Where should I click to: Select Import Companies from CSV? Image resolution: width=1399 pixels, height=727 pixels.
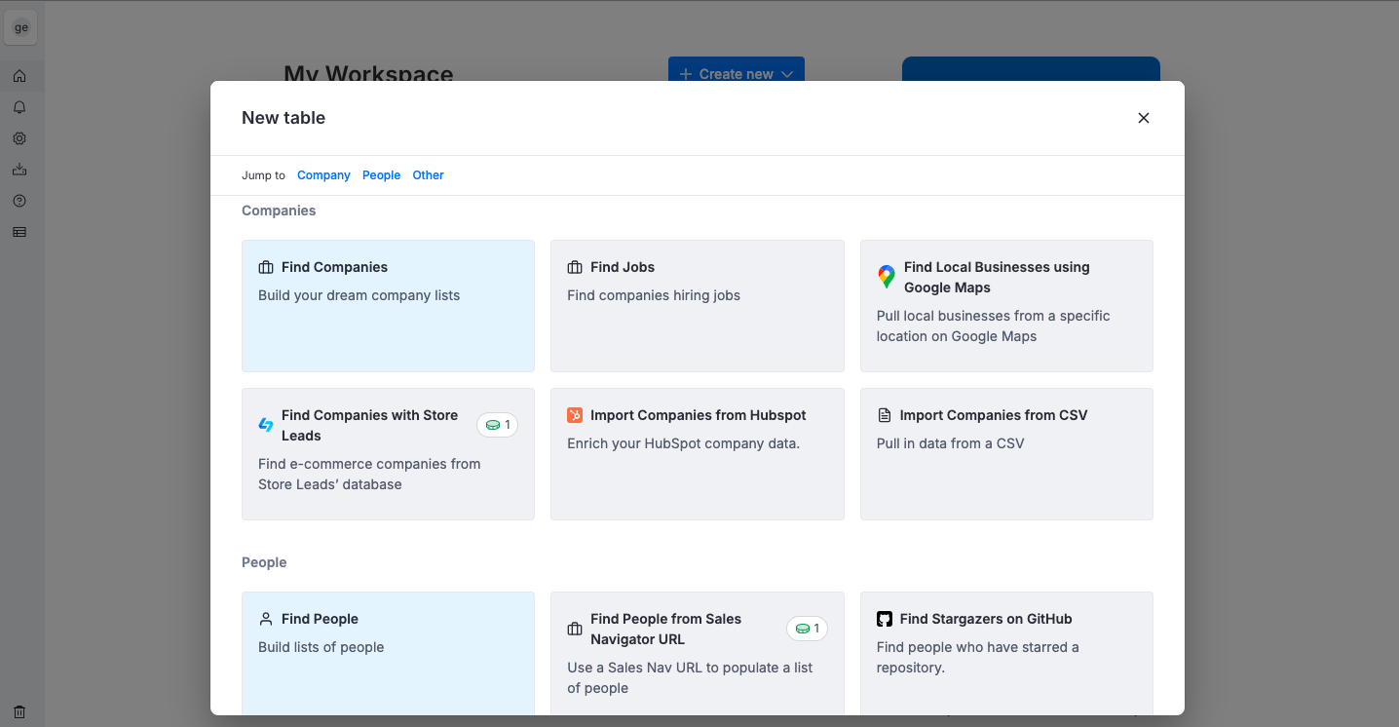click(1005, 453)
